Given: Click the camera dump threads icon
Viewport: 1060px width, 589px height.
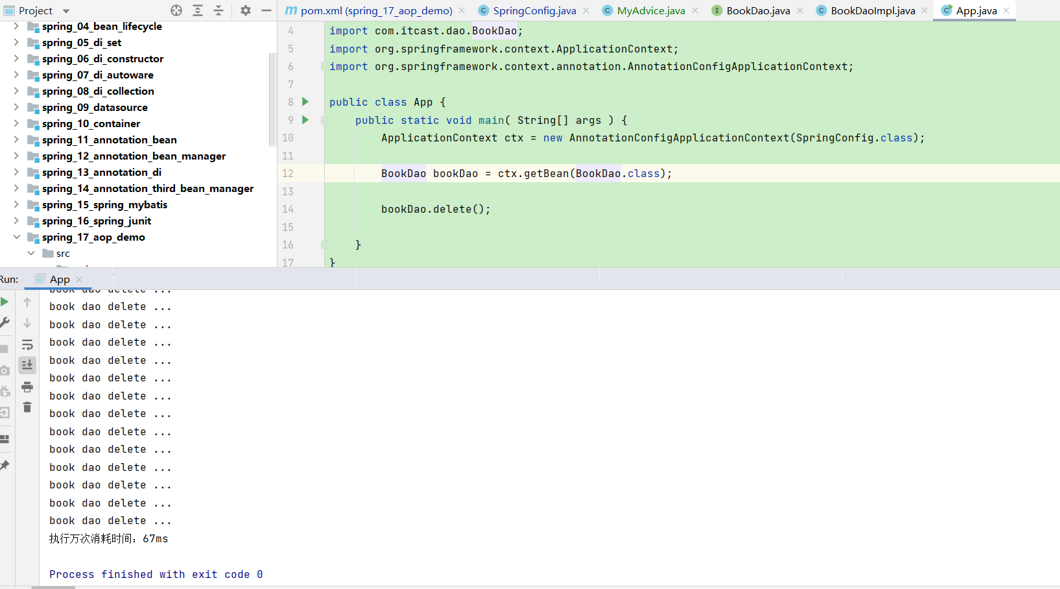Looking at the screenshot, I should click(5, 370).
